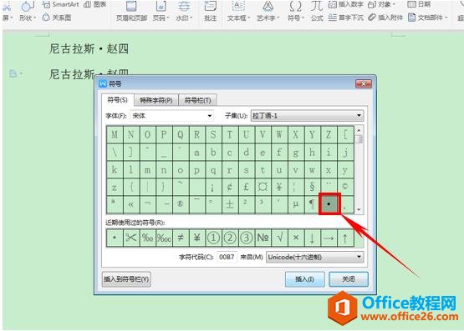This screenshot has height=331, width=464.
Task: Insert a 图表 chart
Action: click(x=95, y=4)
